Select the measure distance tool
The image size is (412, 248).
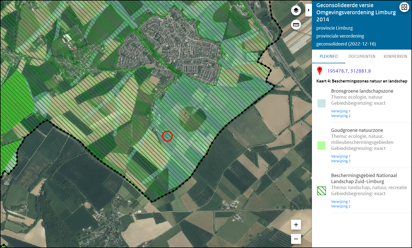(x=296, y=25)
